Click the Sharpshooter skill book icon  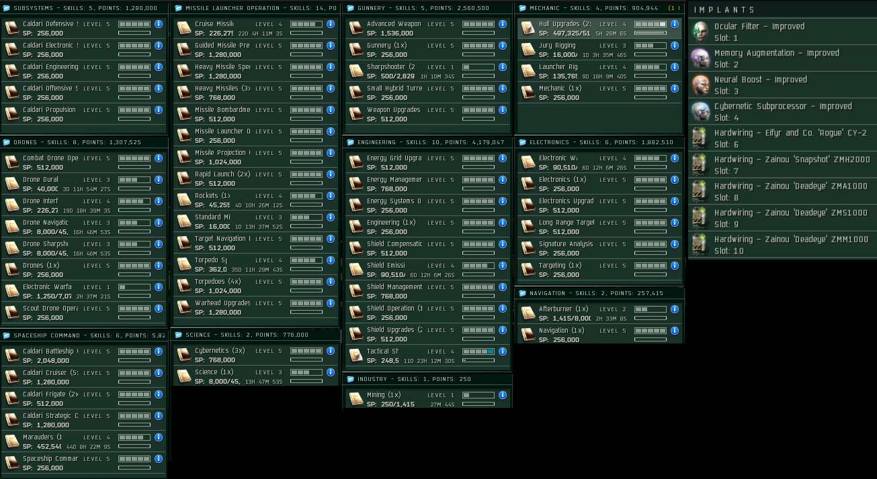[356, 71]
